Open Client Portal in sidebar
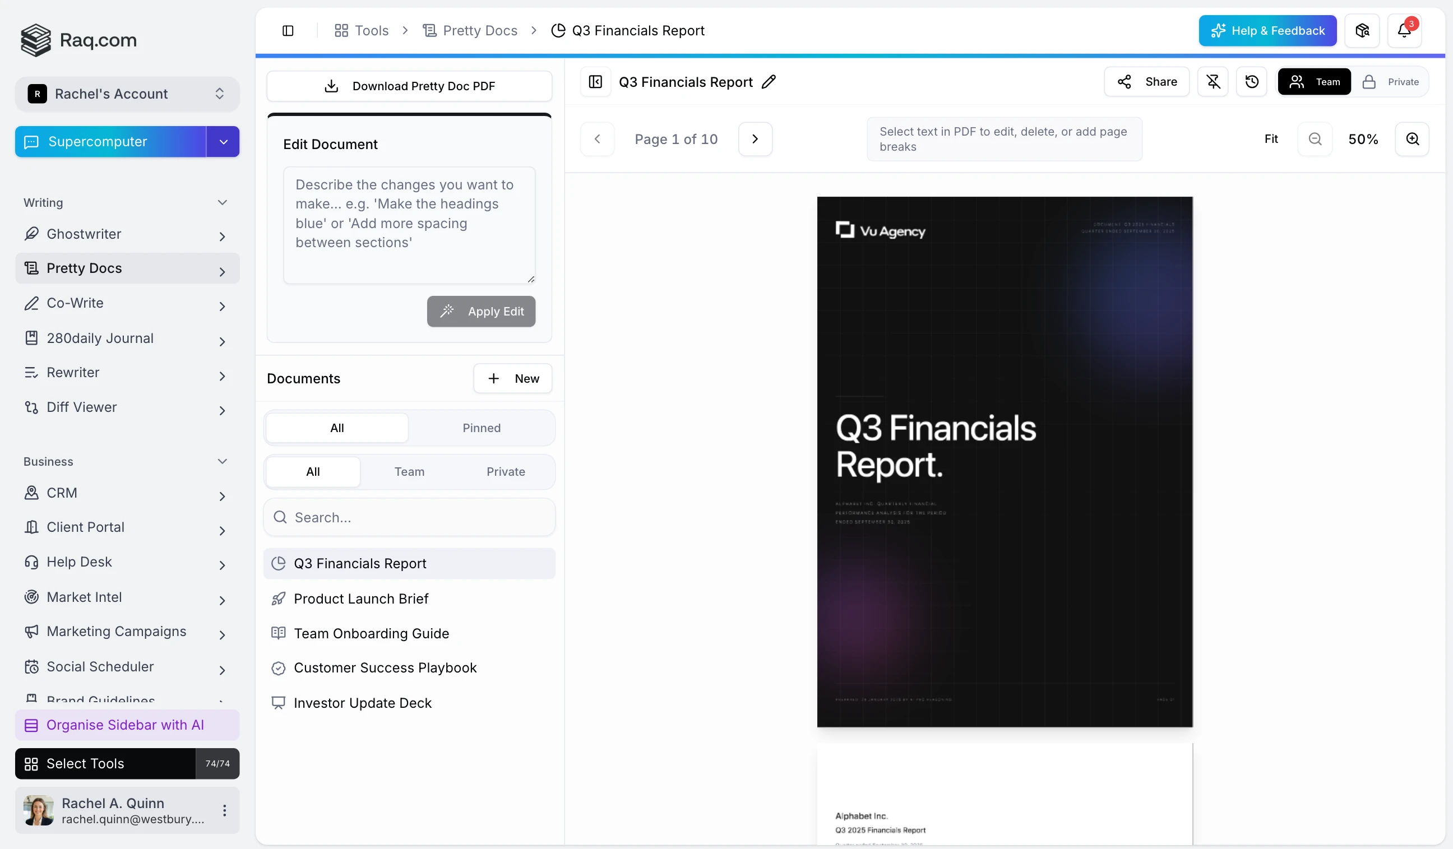The width and height of the screenshot is (1453, 849). point(127,527)
